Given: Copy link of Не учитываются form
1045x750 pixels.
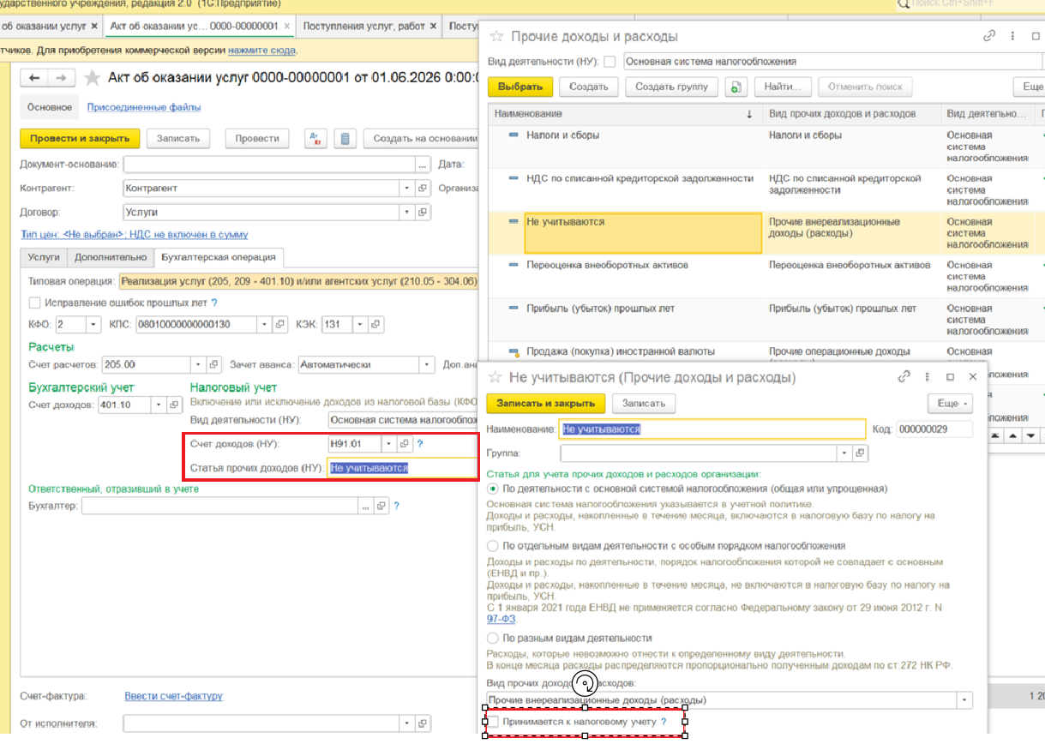Looking at the screenshot, I should pyautogui.click(x=904, y=377).
